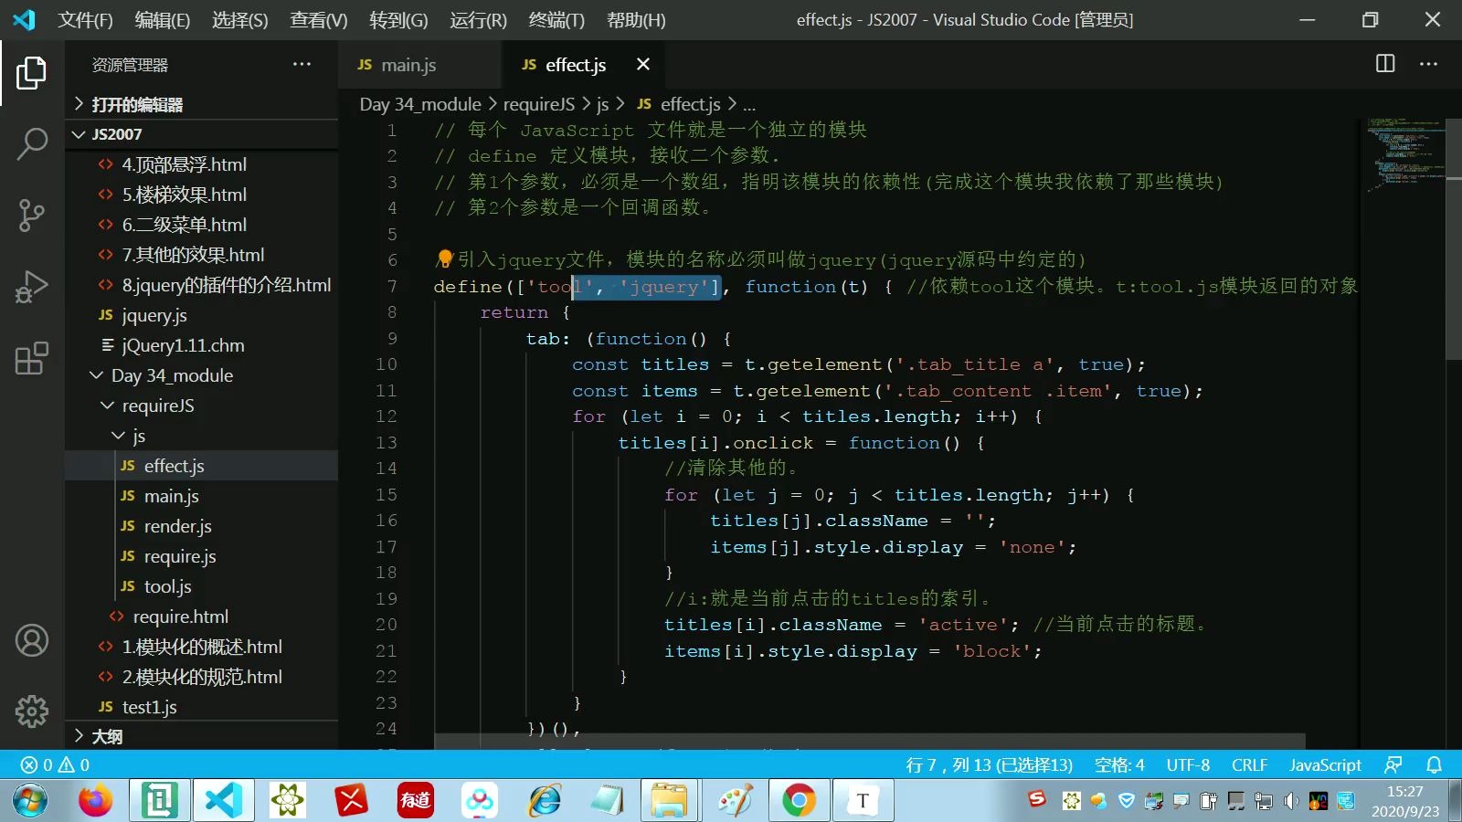This screenshot has height=822, width=1462.
Task: Open the 帮助(H) menu
Action: coord(636,19)
